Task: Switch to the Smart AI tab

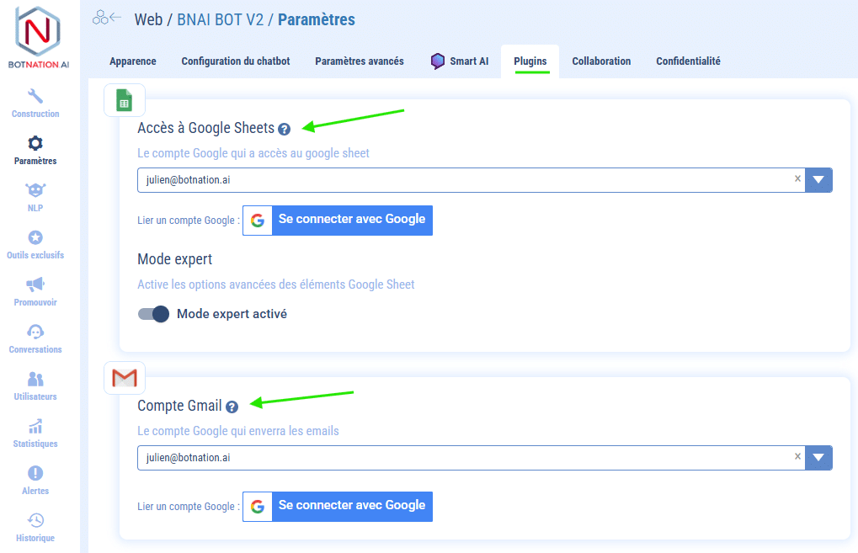Action: 459,61
